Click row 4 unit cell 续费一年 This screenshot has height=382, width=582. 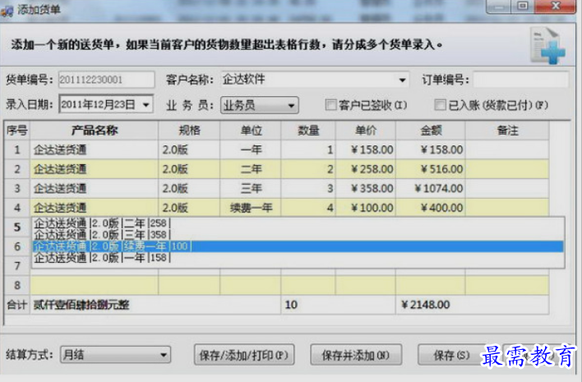pyautogui.click(x=251, y=208)
